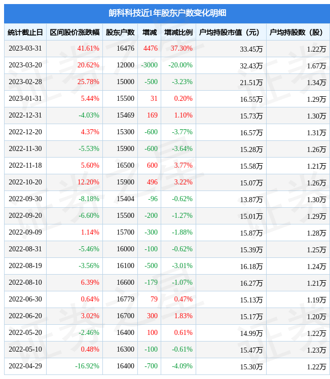Click the 33.45万 market value cell
Viewport: 330px width, 379px height.
[x=251, y=49]
